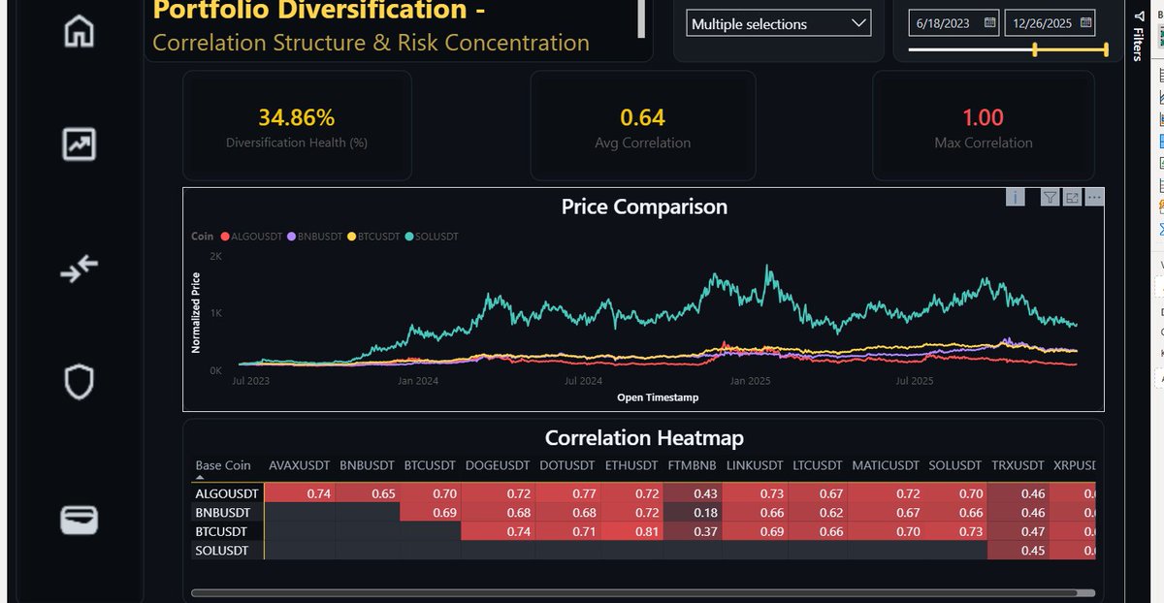Click the Open Timestamp axis label

pos(658,397)
